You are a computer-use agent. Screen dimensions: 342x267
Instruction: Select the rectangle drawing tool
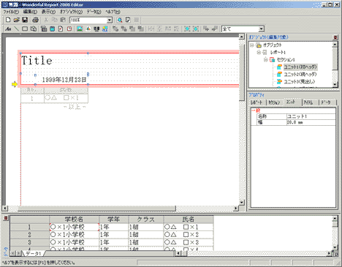tap(25, 29)
